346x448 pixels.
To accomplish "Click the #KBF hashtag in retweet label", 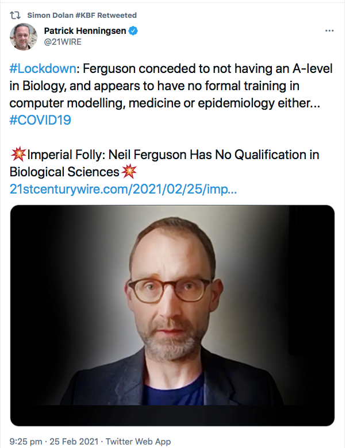I will 86,15.
